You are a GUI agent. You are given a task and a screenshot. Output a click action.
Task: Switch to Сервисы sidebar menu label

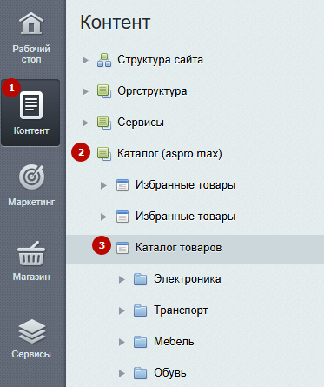(31, 354)
